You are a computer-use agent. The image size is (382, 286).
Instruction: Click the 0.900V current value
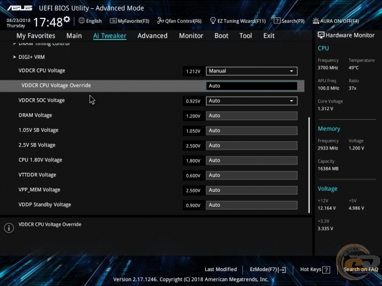click(193, 205)
